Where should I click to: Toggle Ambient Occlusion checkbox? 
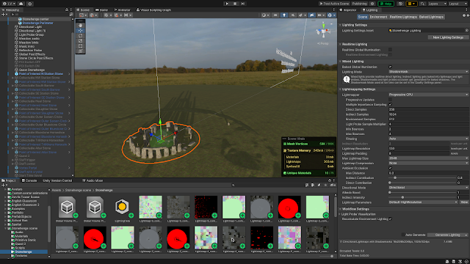coord(390,168)
